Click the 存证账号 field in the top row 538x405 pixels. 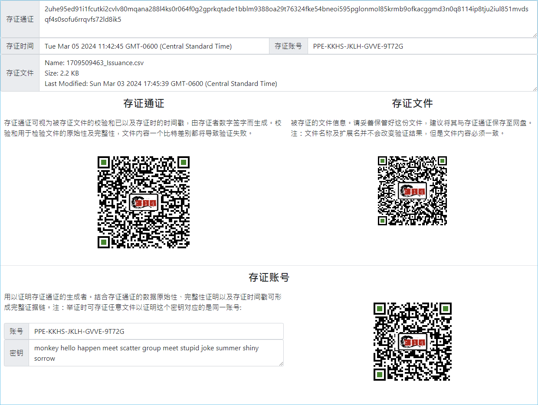pos(422,46)
